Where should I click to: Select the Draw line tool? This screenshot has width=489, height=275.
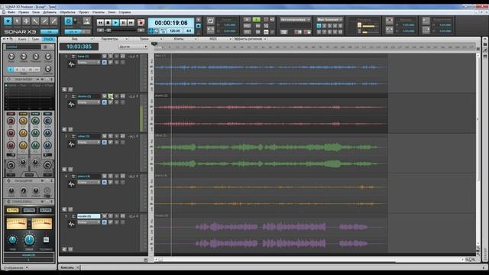(44, 21)
